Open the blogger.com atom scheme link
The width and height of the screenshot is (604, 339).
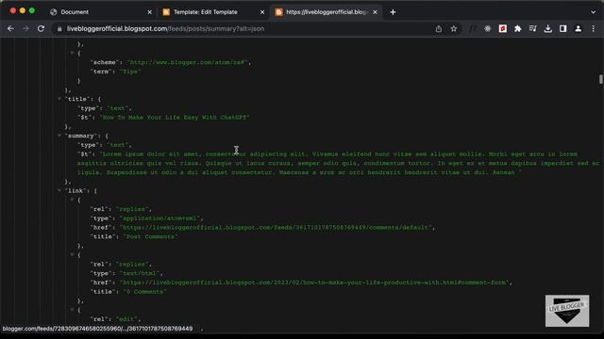188,62
